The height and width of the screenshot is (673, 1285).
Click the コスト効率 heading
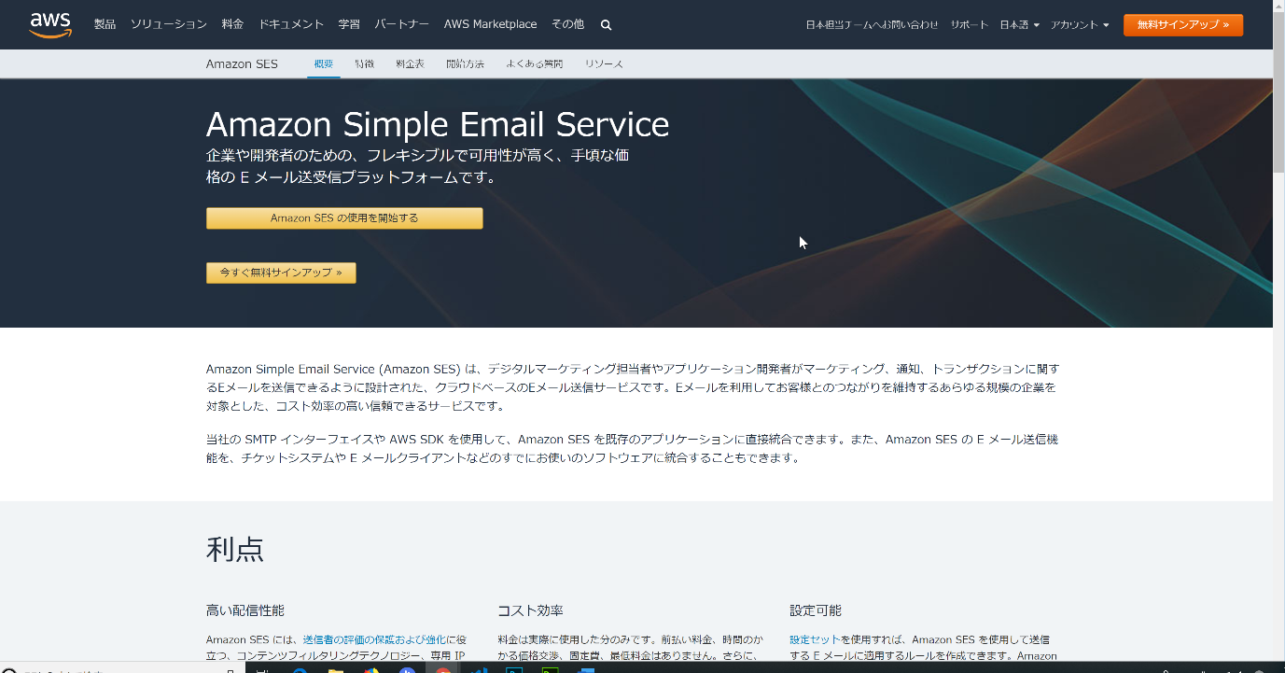(x=530, y=610)
